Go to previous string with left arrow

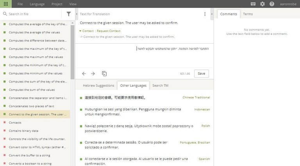click(84, 73)
